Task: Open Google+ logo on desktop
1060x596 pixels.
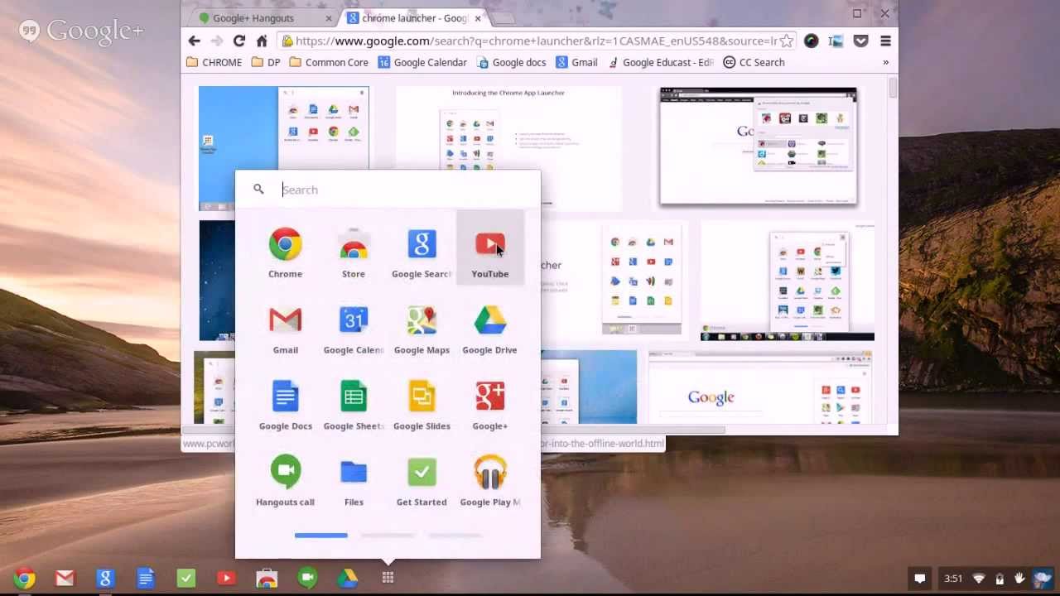Action: (x=82, y=31)
